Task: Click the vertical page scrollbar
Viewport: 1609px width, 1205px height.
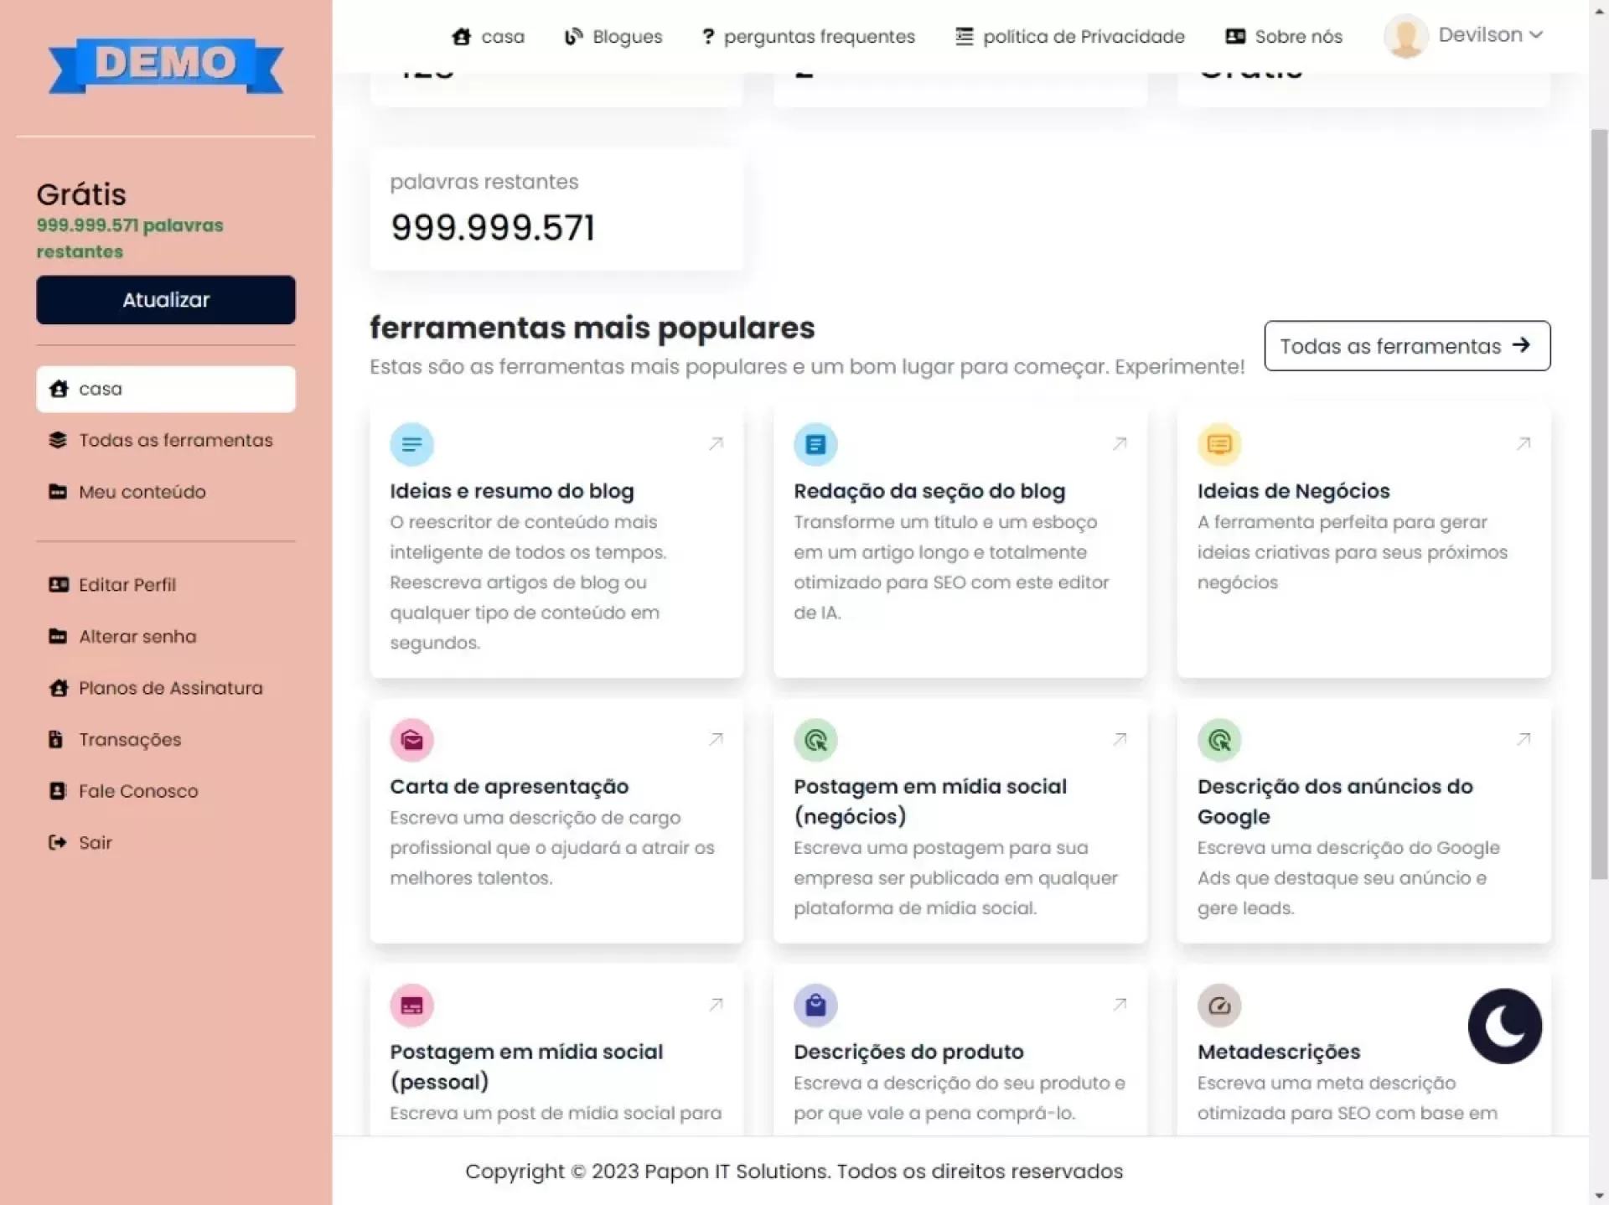Action: click(x=1598, y=503)
